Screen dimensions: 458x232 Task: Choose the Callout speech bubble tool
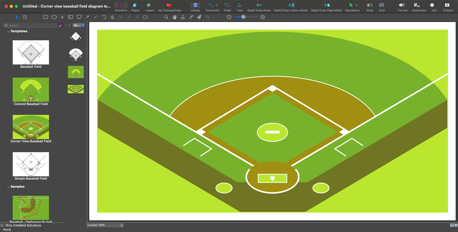[79, 17]
